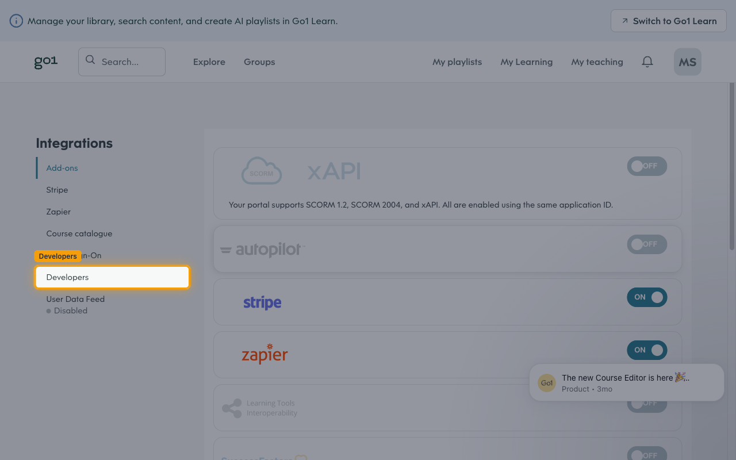
Task: Open the new Course Editor notification
Action: pyautogui.click(x=627, y=382)
